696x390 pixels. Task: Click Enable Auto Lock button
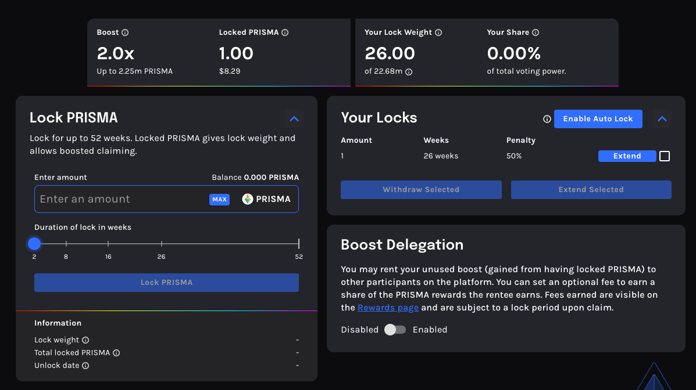(x=598, y=119)
